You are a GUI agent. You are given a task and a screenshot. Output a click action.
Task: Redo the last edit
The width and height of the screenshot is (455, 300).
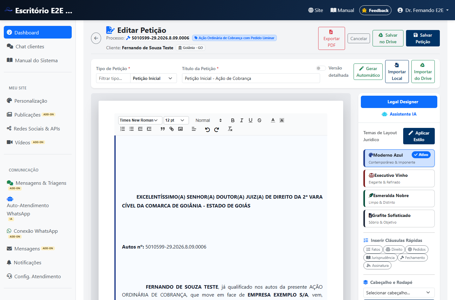[216, 129]
